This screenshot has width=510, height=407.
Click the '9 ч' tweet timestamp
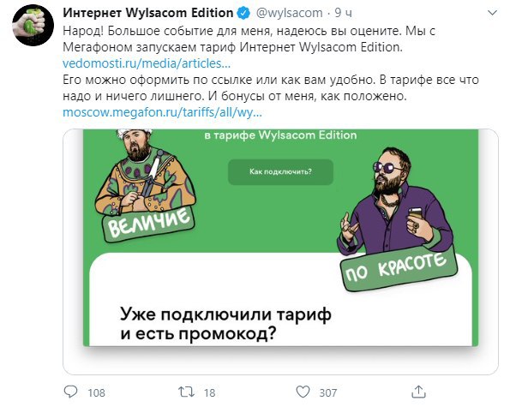coord(344,13)
